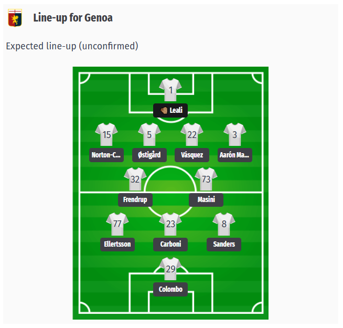Click the Line-up for Genoa heading

pyautogui.click(x=73, y=18)
